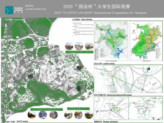Select the subtitle "International Competition for Students"

point(120,13)
